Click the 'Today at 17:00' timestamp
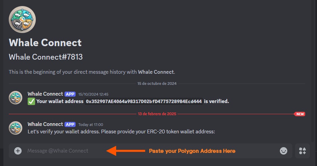 [x=90, y=125]
